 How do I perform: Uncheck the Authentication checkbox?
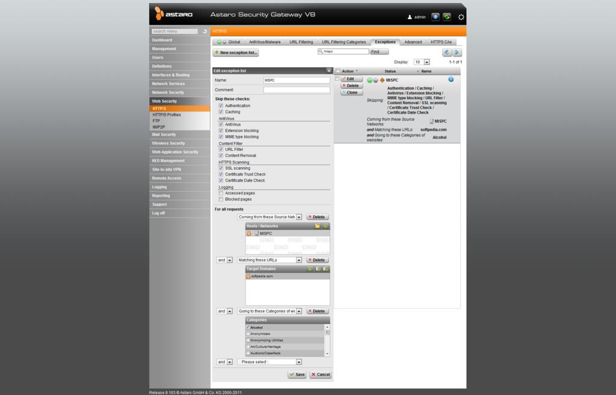tap(221, 106)
